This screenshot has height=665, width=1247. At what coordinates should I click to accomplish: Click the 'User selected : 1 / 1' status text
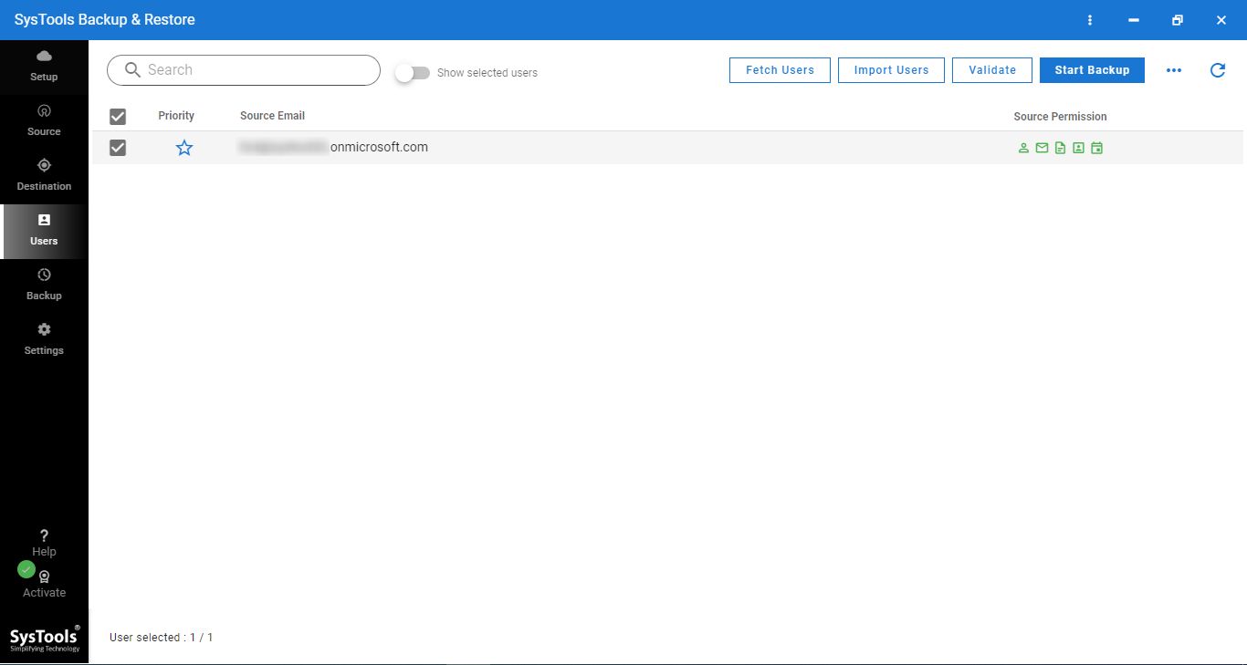point(161,638)
